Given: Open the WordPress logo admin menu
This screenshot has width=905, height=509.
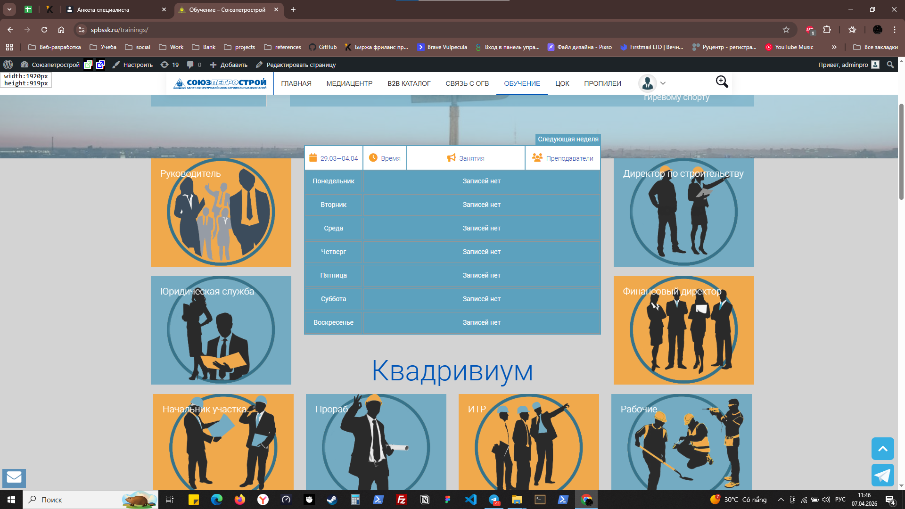Looking at the screenshot, I should [8, 65].
